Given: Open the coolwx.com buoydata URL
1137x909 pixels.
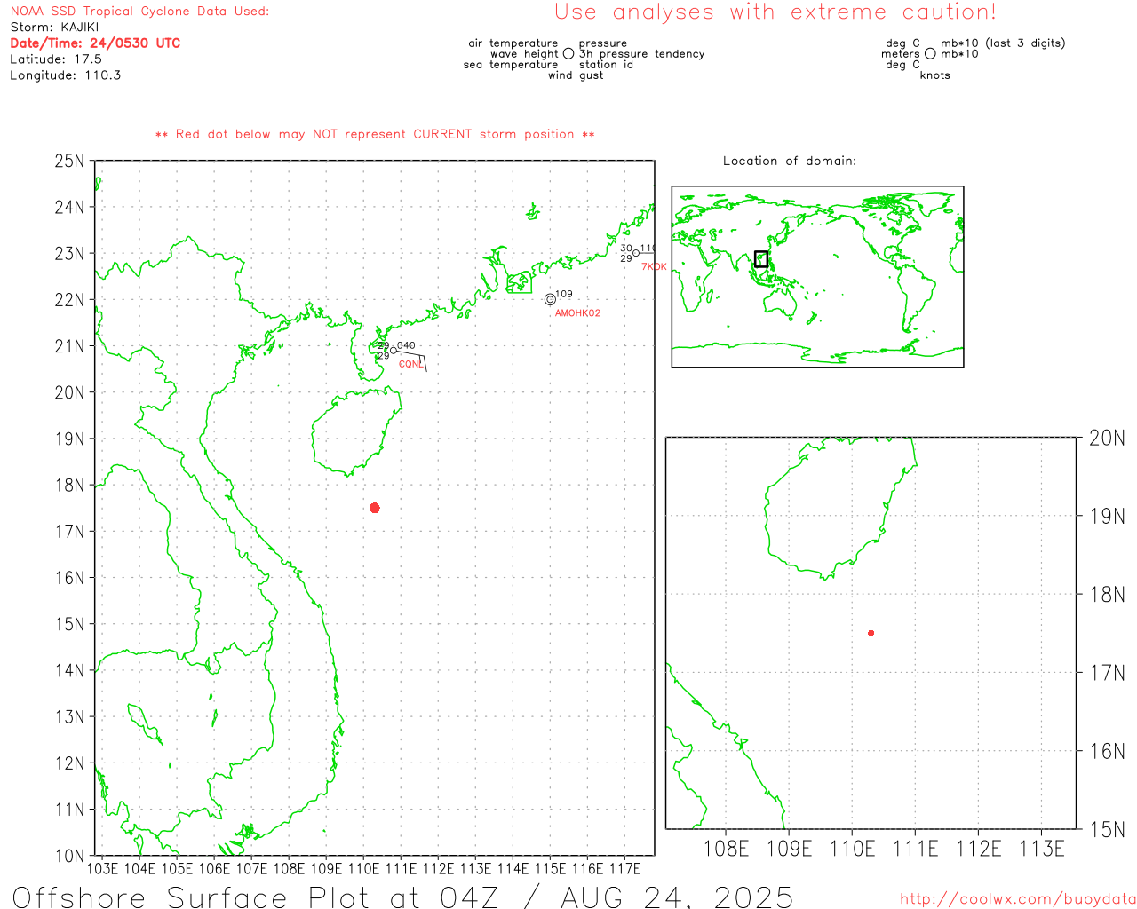Looking at the screenshot, I should pyautogui.click(x=1018, y=899).
